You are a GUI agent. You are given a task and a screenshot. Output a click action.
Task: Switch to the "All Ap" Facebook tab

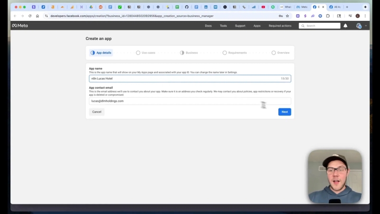tap(335, 7)
